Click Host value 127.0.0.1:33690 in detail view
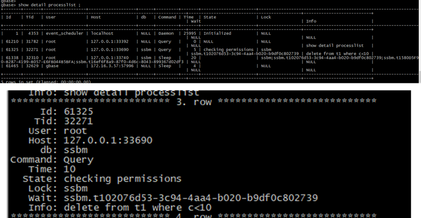The width and height of the screenshot is (421, 218). coord(108,140)
